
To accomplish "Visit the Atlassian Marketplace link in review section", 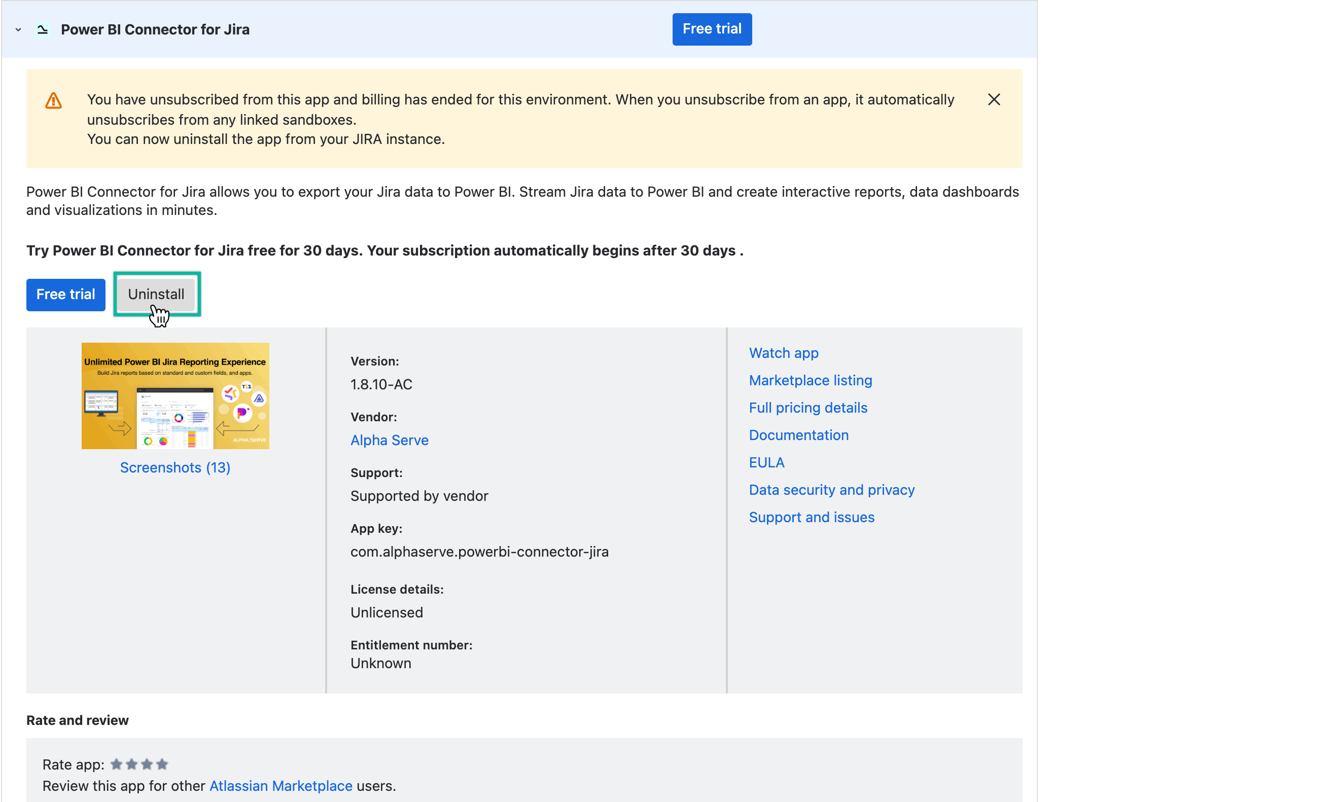I will pos(280,786).
